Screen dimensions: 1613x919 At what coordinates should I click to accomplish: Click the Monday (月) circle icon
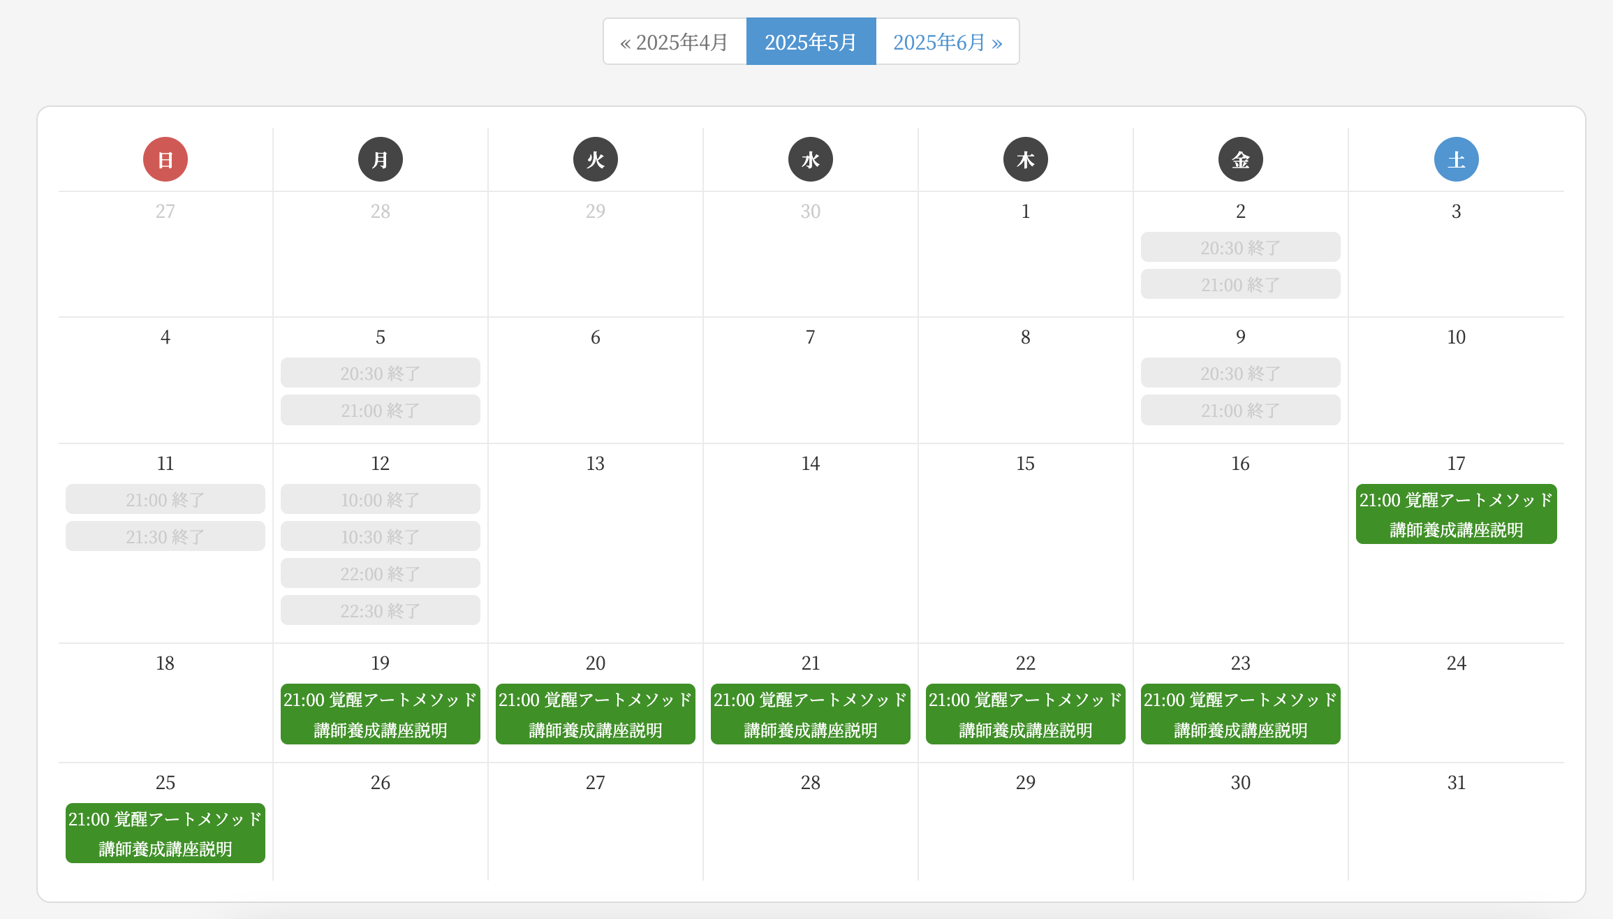pos(381,159)
